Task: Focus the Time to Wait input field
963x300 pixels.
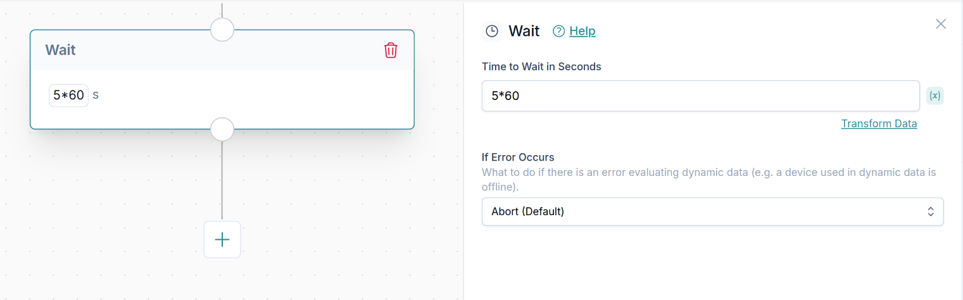Action: point(700,96)
